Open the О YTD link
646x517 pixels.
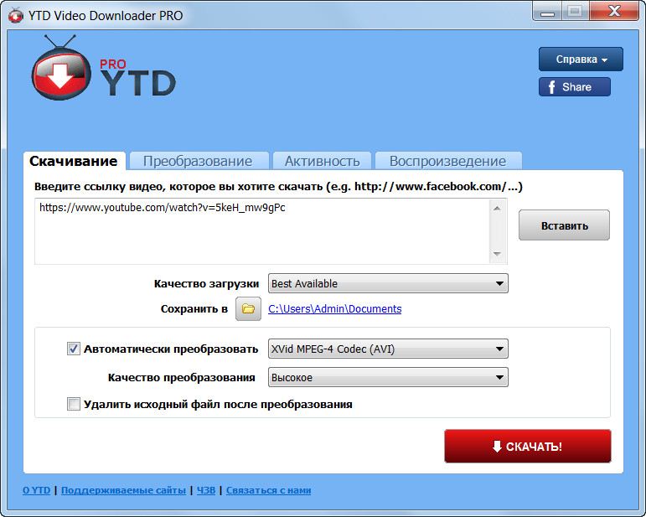[36, 490]
